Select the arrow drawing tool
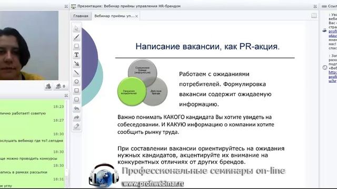 click(76, 64)
